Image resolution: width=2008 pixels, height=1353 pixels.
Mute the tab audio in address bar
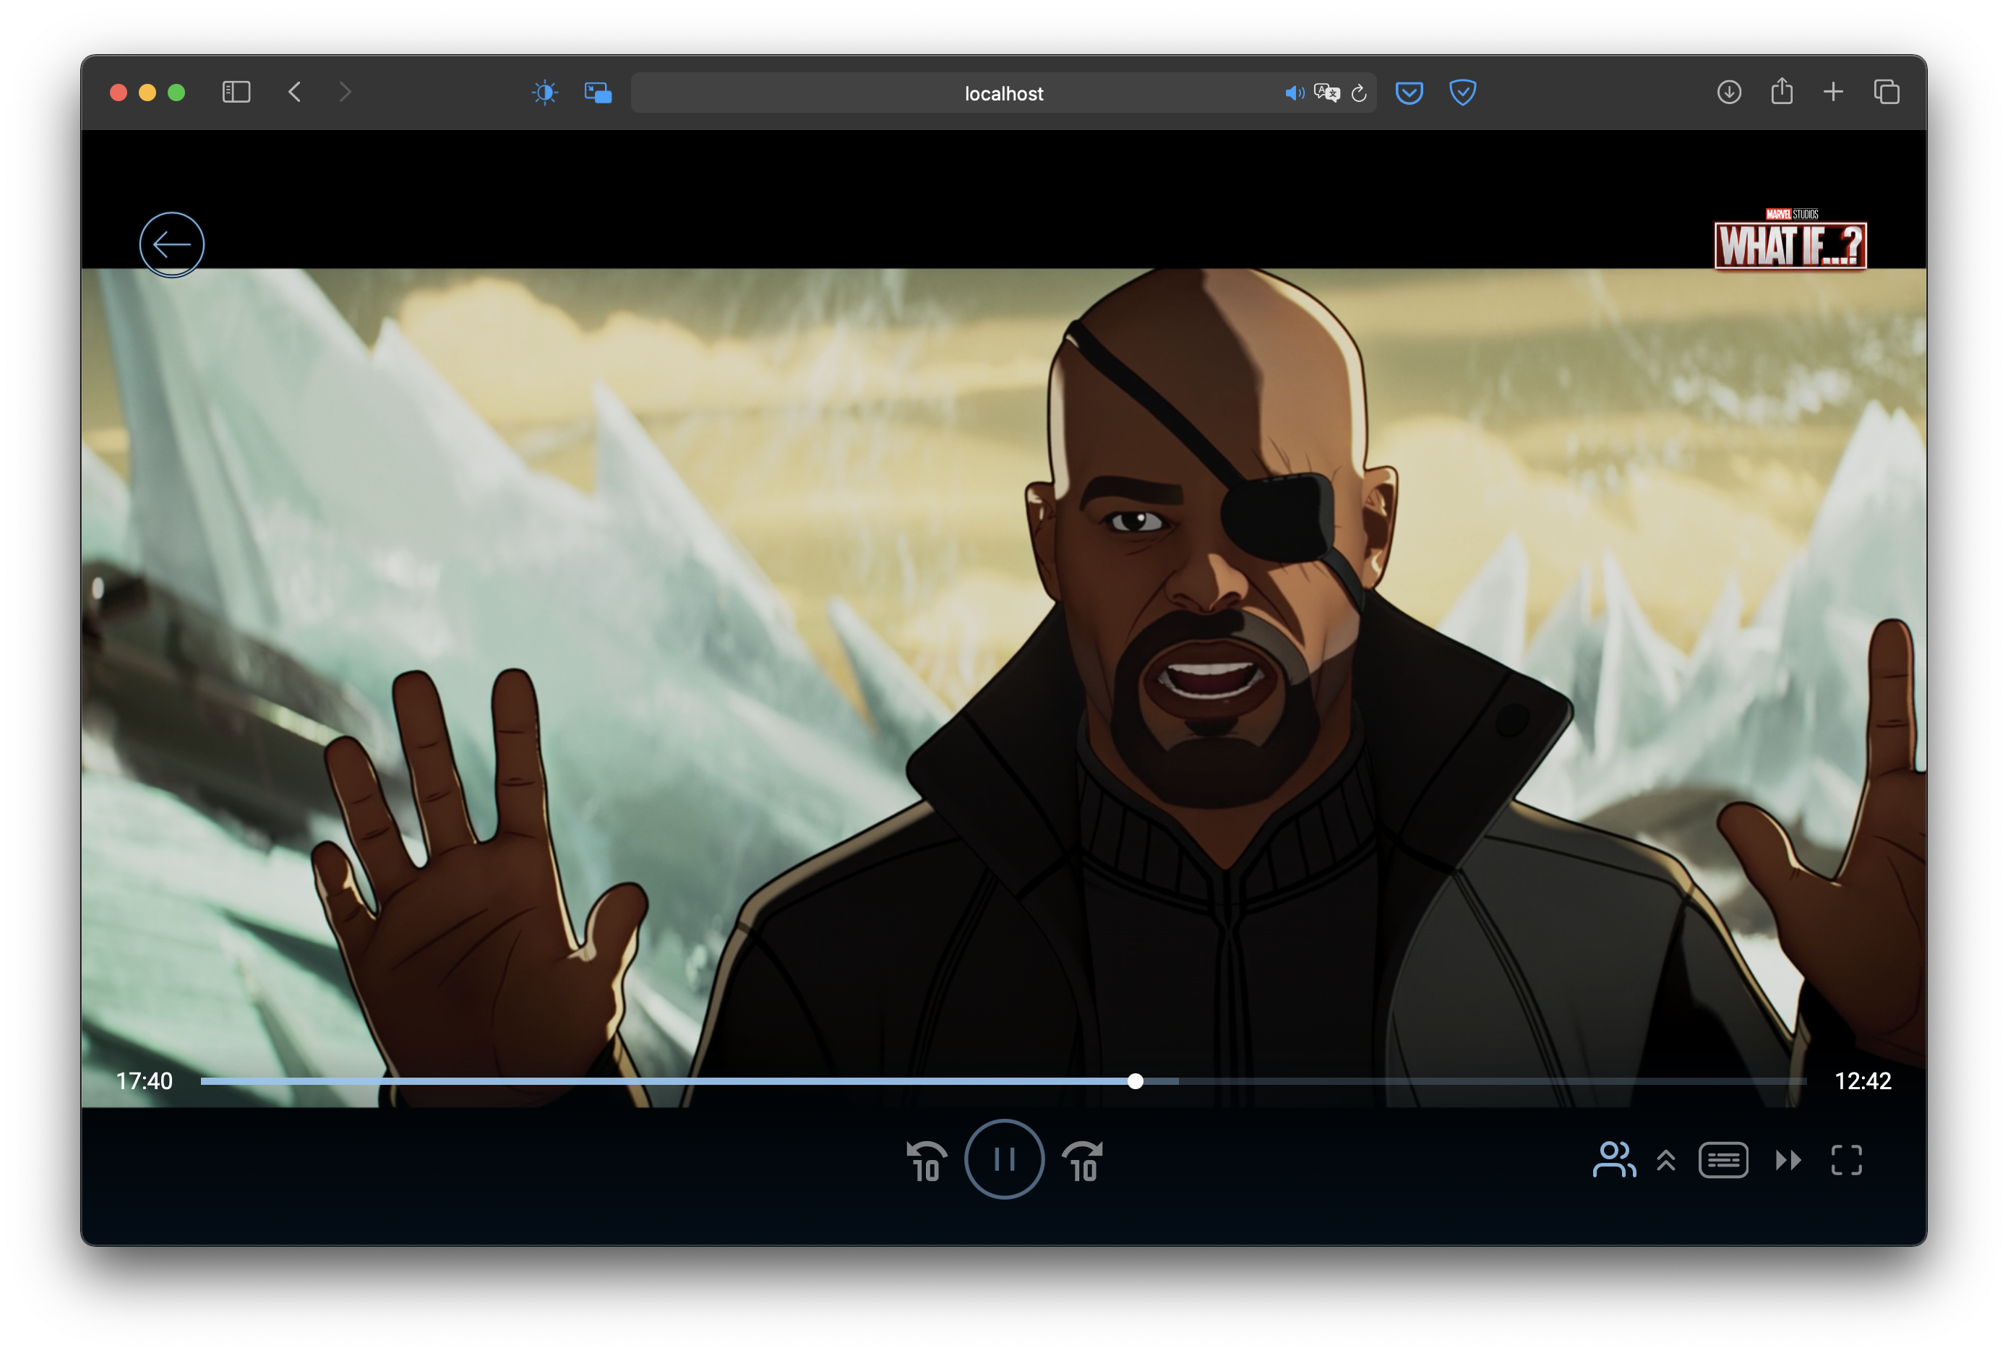coord(1294,93)
